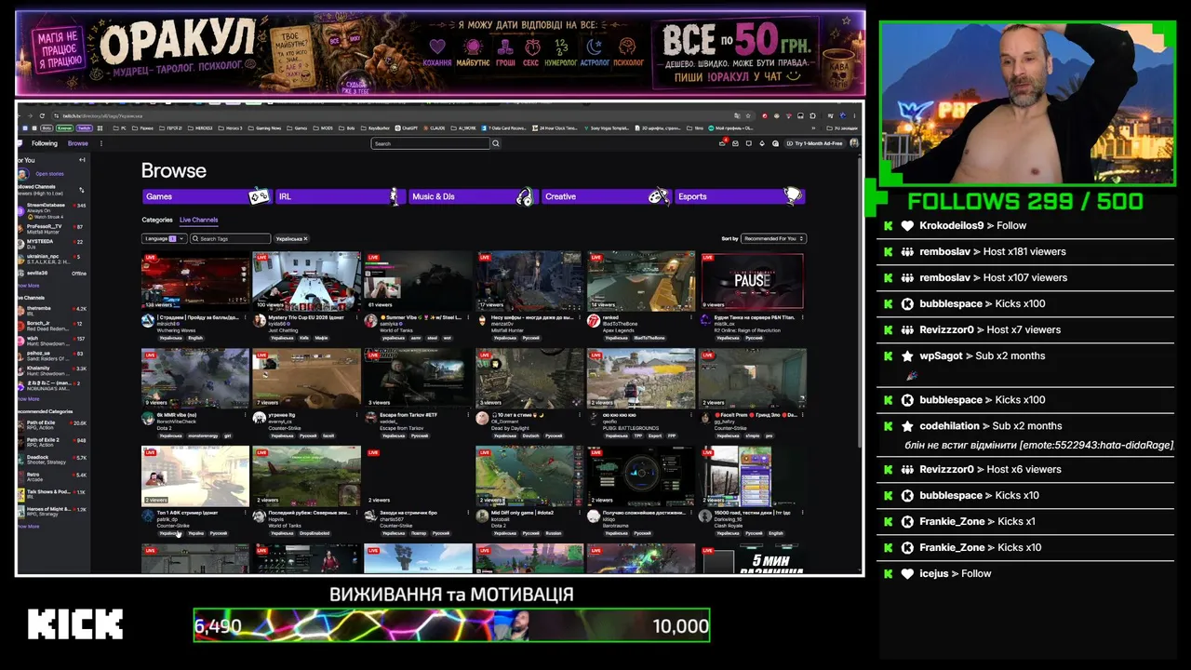Switch to the Categories tab
Viewport: 1191px width, 670px height.
point(157,221)
